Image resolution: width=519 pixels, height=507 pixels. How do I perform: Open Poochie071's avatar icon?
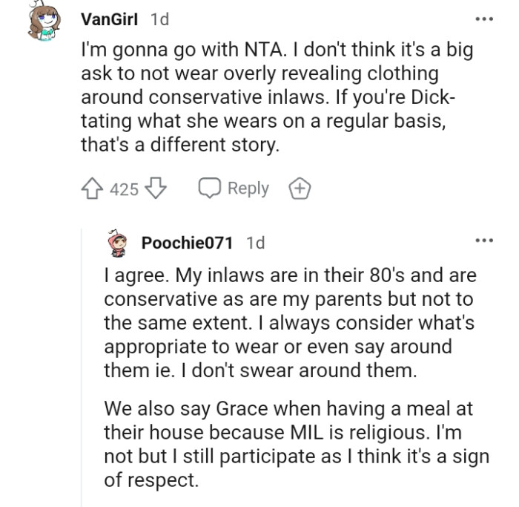pyautogui.click(x=117, y=242)
